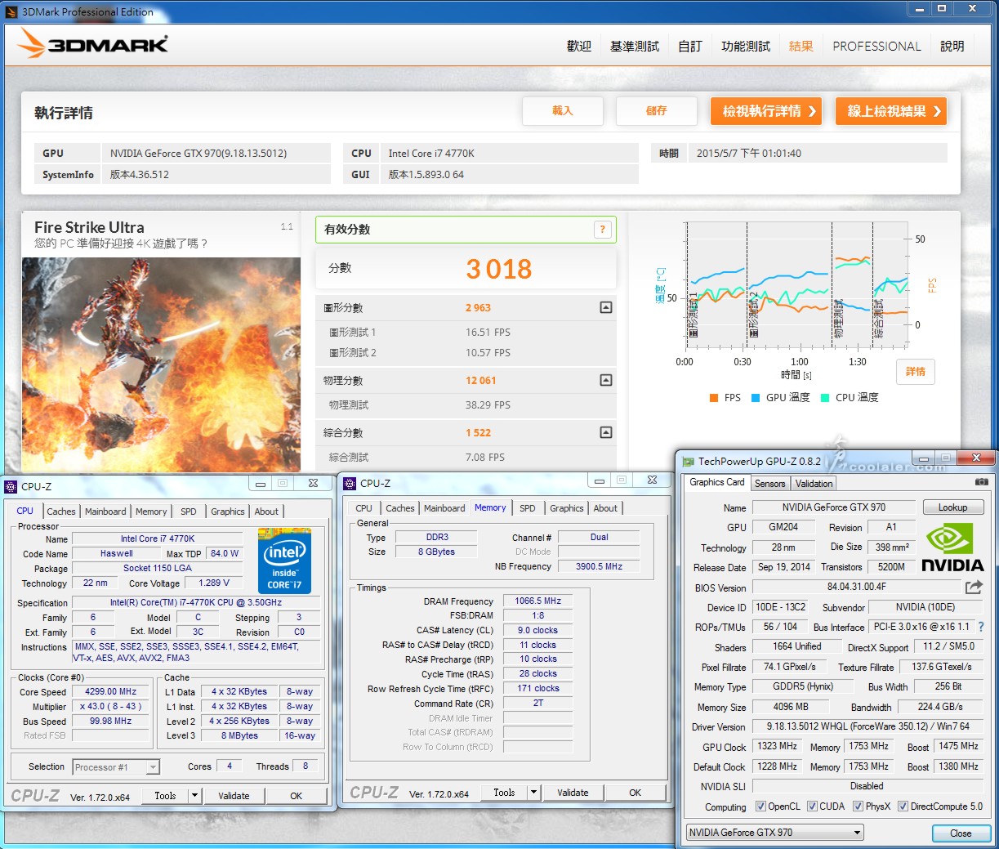Click the overall score 3 018
This screenshot has width=999, height=849.
click(x=498, y=269)
